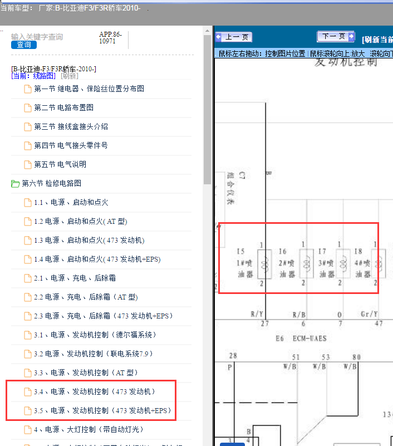
Task: Click the E6 ECM-UAES label in diagram
Action: coord(301,339)
